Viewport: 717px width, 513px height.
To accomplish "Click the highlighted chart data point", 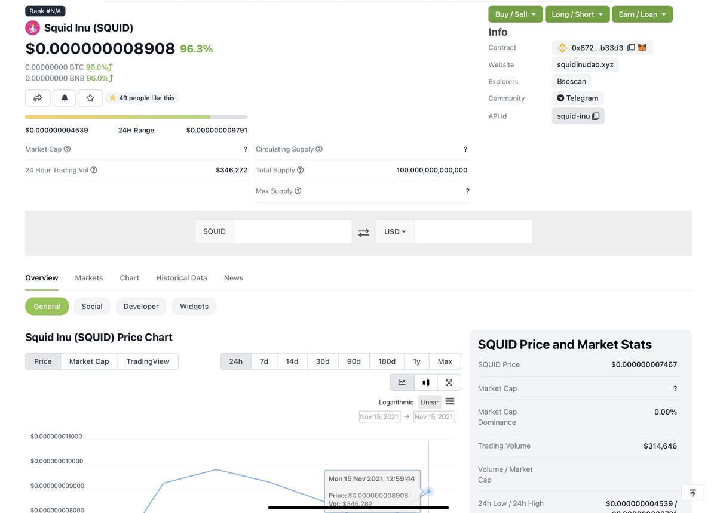I will pos(429,492).
